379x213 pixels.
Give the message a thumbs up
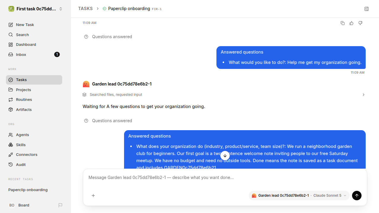click(351, 23)
